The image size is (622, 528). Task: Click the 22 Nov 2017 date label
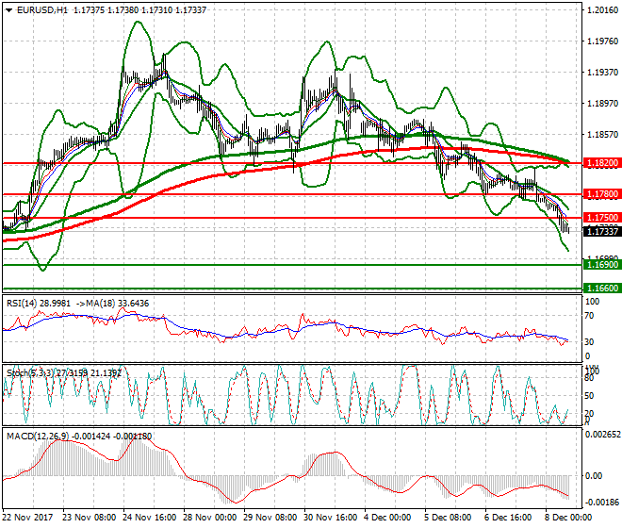click(x=27, y=518)
